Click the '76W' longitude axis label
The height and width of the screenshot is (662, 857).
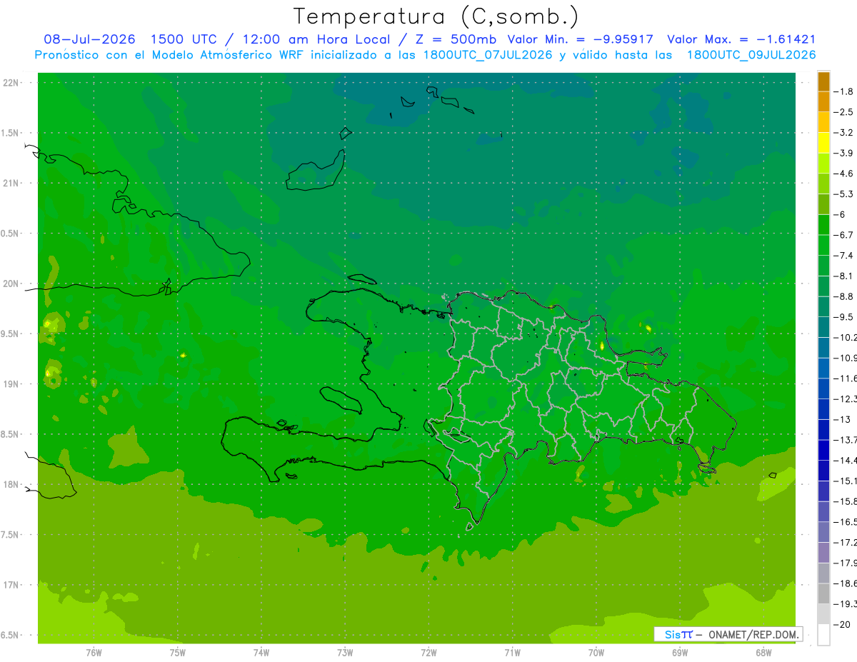[94, 653]
